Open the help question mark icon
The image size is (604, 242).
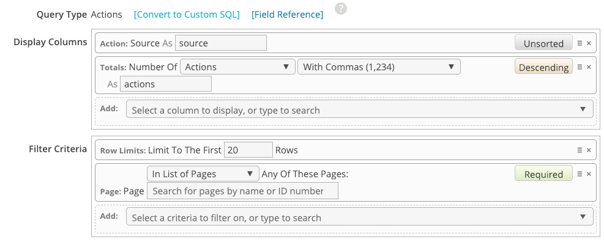click(x=340, y=9)
